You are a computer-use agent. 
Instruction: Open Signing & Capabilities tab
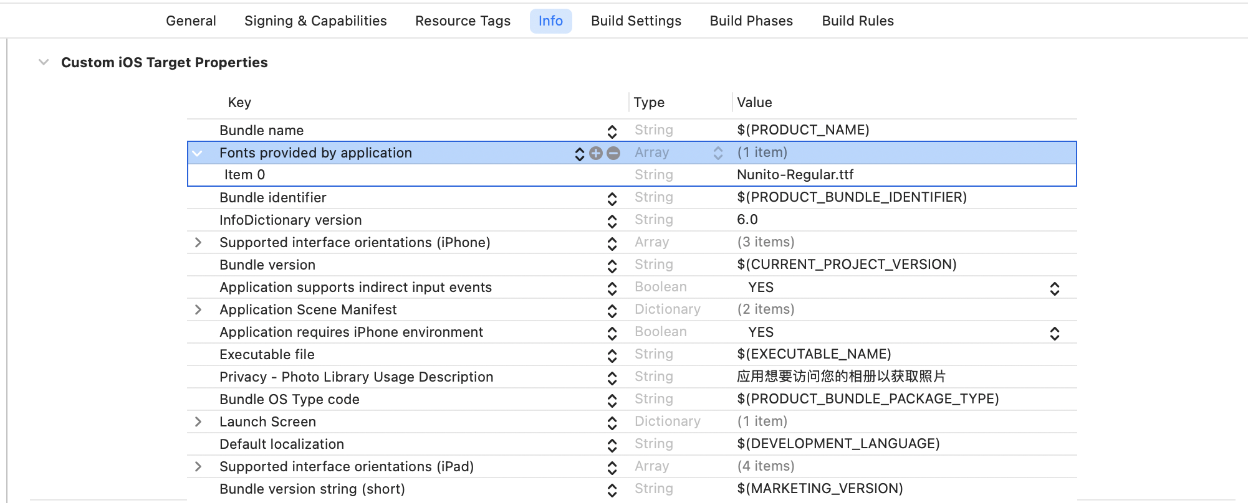[x=315, y=21]
